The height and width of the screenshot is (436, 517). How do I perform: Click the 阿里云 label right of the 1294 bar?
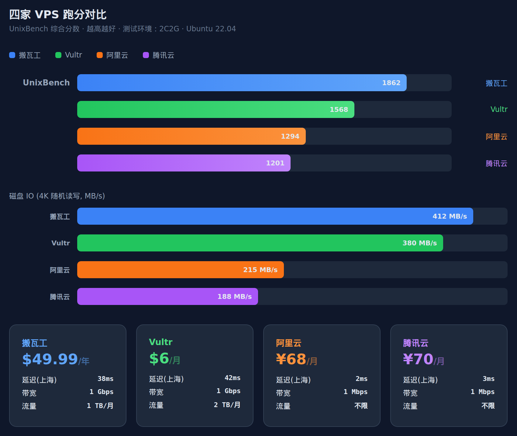point(496,137)
